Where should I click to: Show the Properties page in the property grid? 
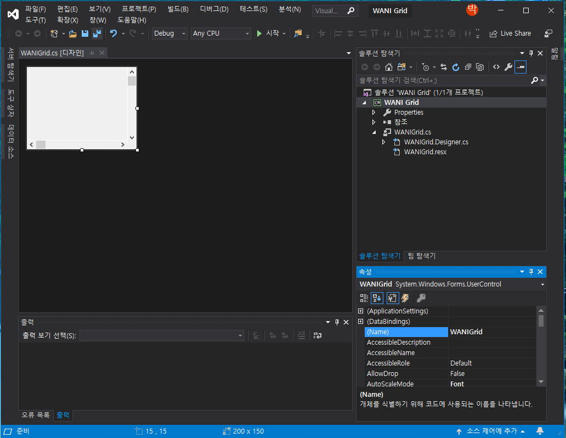392,298
